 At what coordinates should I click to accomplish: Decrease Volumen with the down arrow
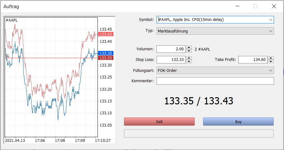click(x=189, y=51)
